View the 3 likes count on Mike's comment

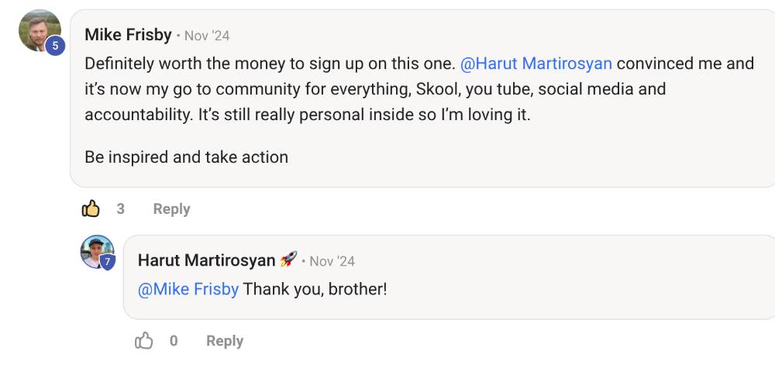pyautogui.click(x=121, y=209)
